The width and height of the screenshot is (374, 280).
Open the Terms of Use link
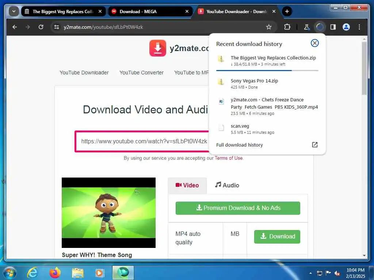coord(229,158)
